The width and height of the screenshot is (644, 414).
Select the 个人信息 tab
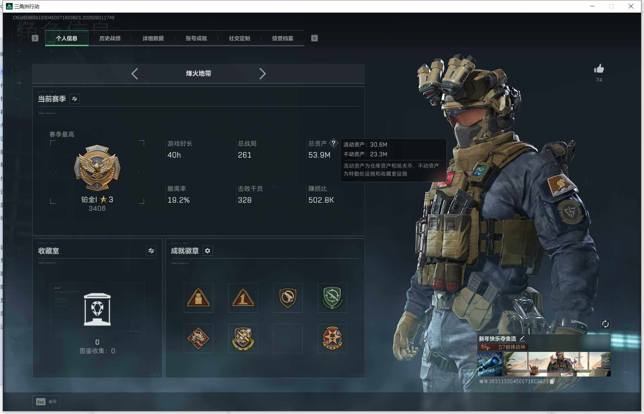click(x=66, y=38)
